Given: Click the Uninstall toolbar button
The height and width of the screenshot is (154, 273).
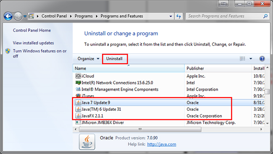Looking at the screenshot, I should point(114,59).
